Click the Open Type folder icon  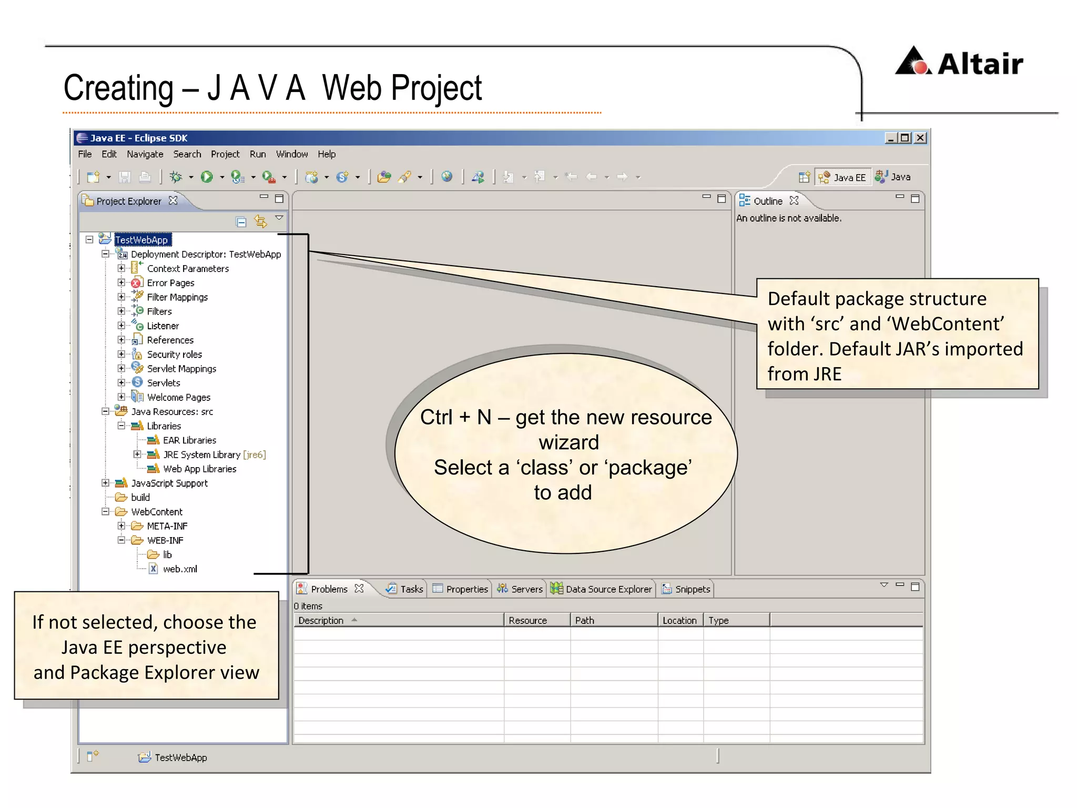[x=384, y=177]
